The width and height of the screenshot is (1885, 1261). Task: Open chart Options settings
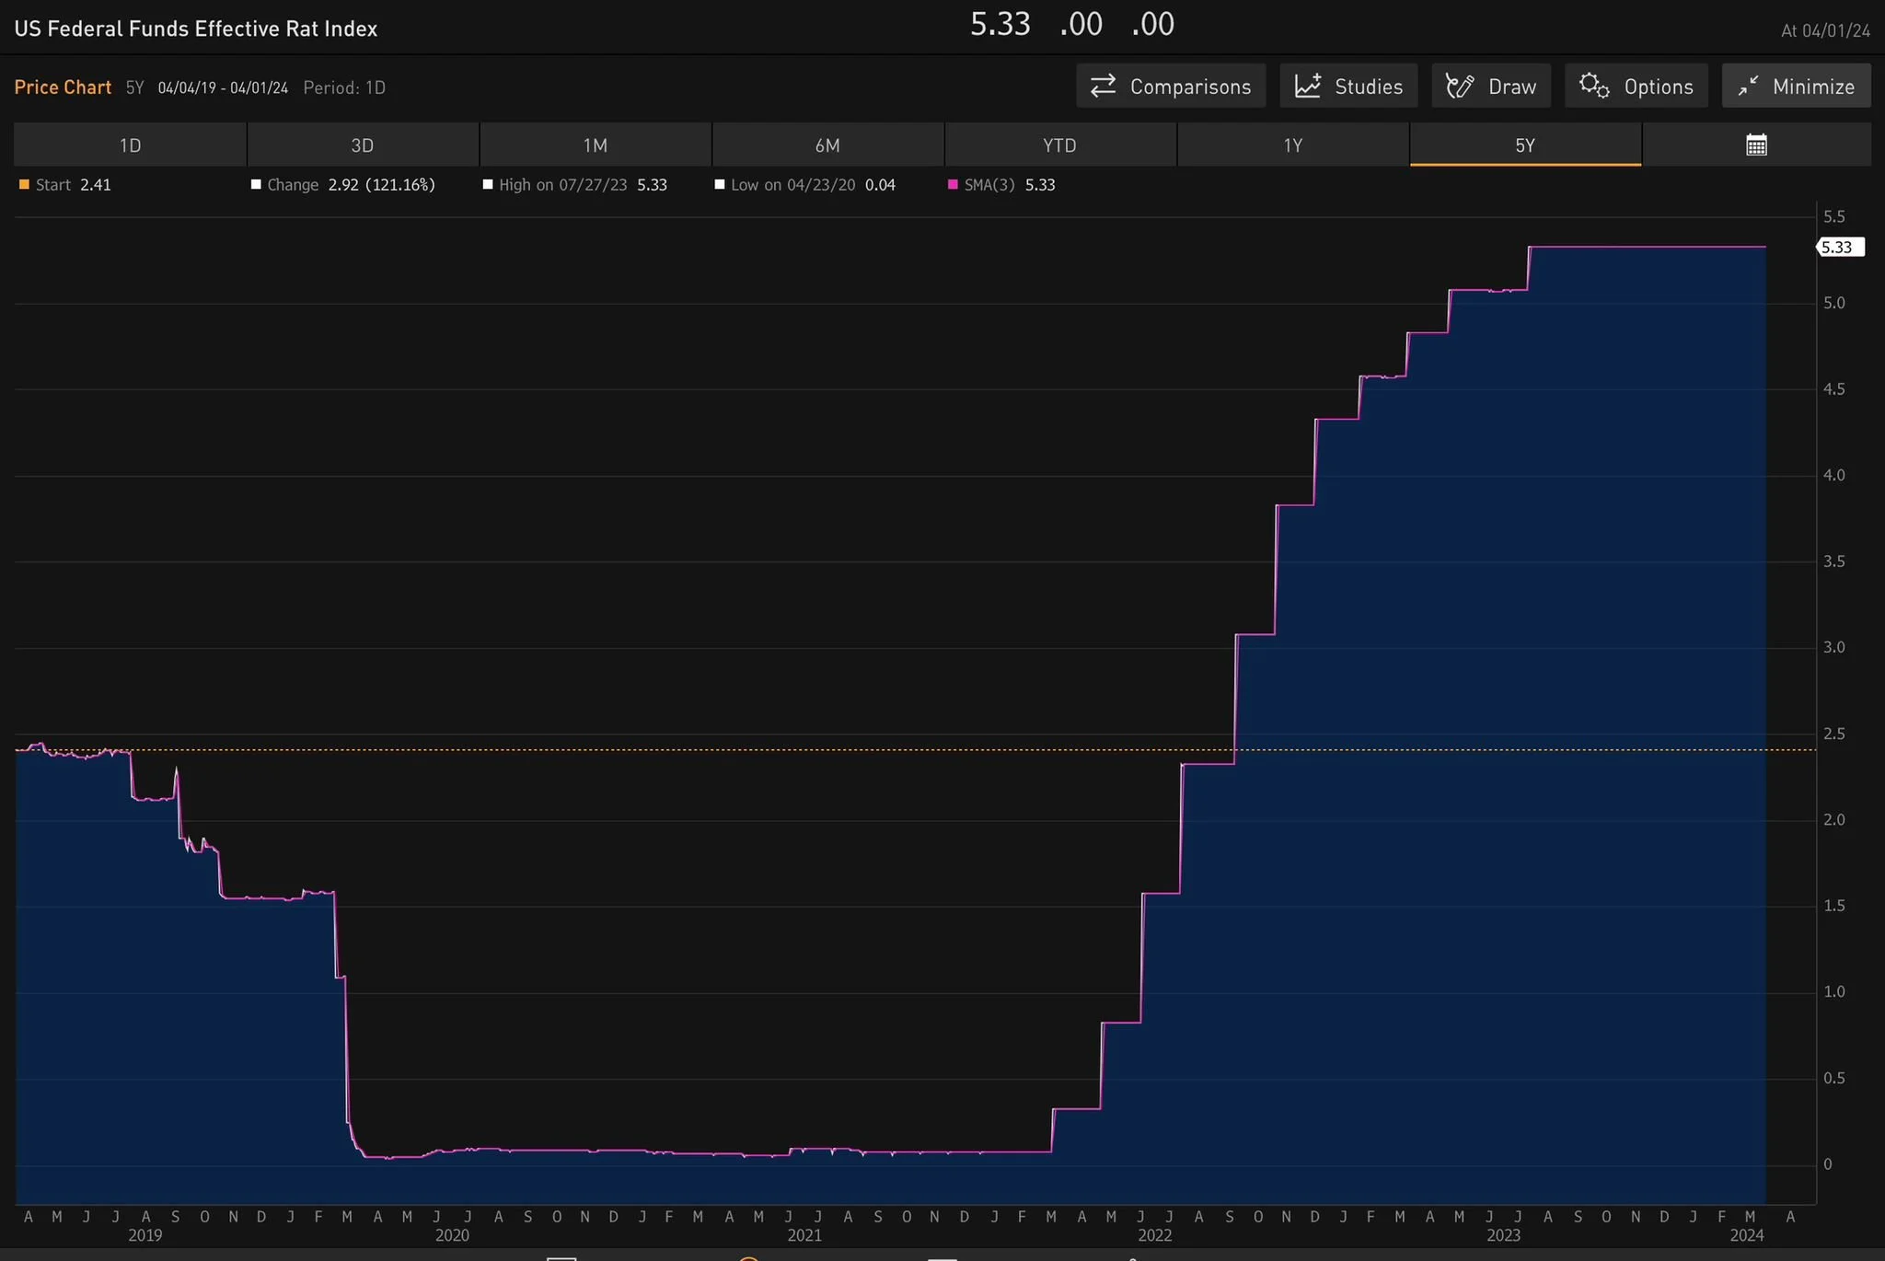(1636, 87)
